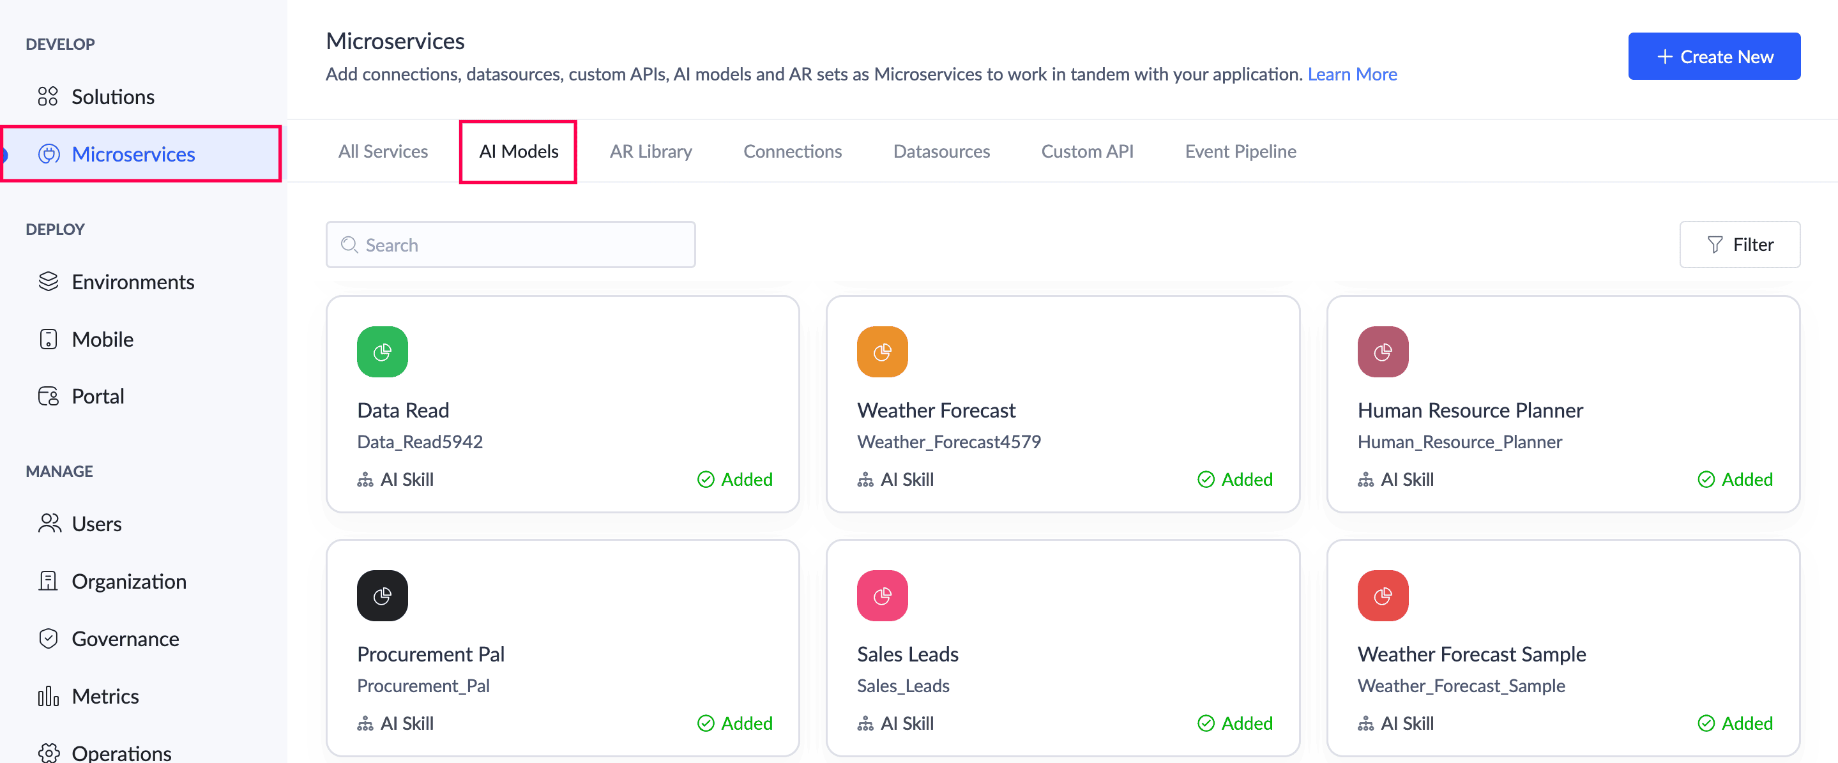Screen dimensions: 1838x763
Task: Click the funnel icon on Filter button
Action: coord(1715,245)
